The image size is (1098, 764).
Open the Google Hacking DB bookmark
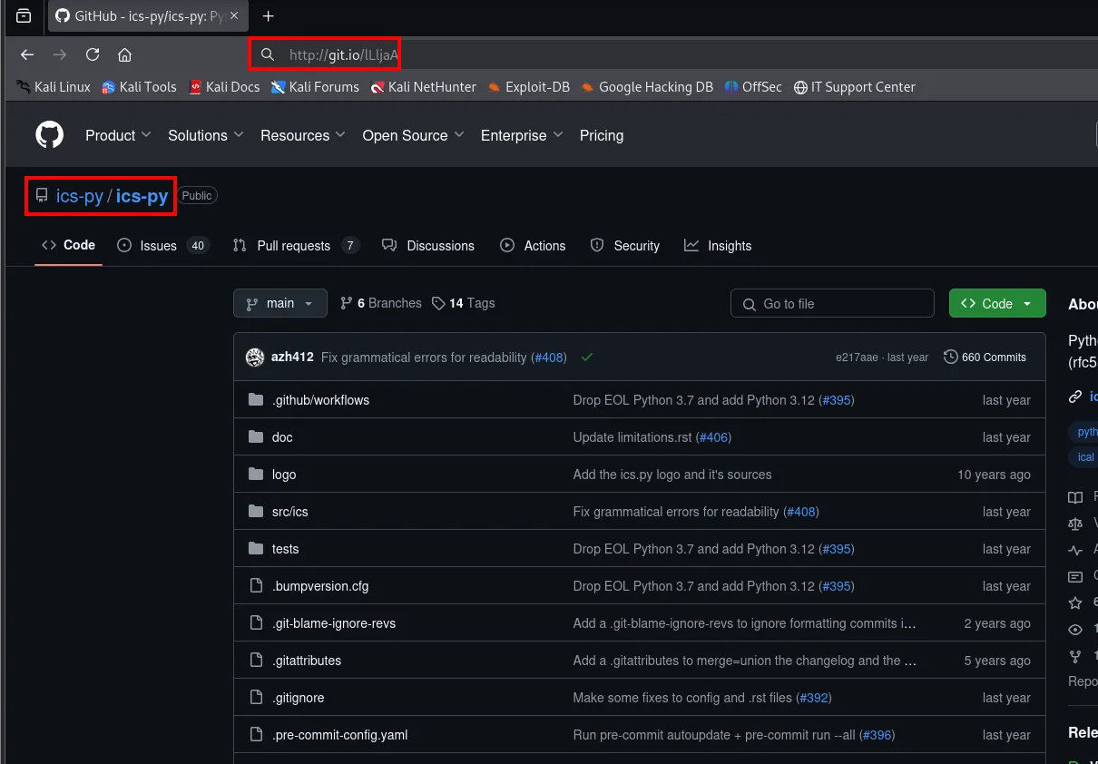(x=647, y=87)
